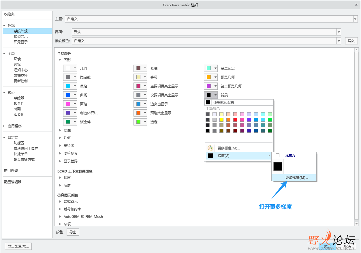361x253 pixels.
Task: Open the 预览几何 color picker button
Action: (x=211, y=77)
